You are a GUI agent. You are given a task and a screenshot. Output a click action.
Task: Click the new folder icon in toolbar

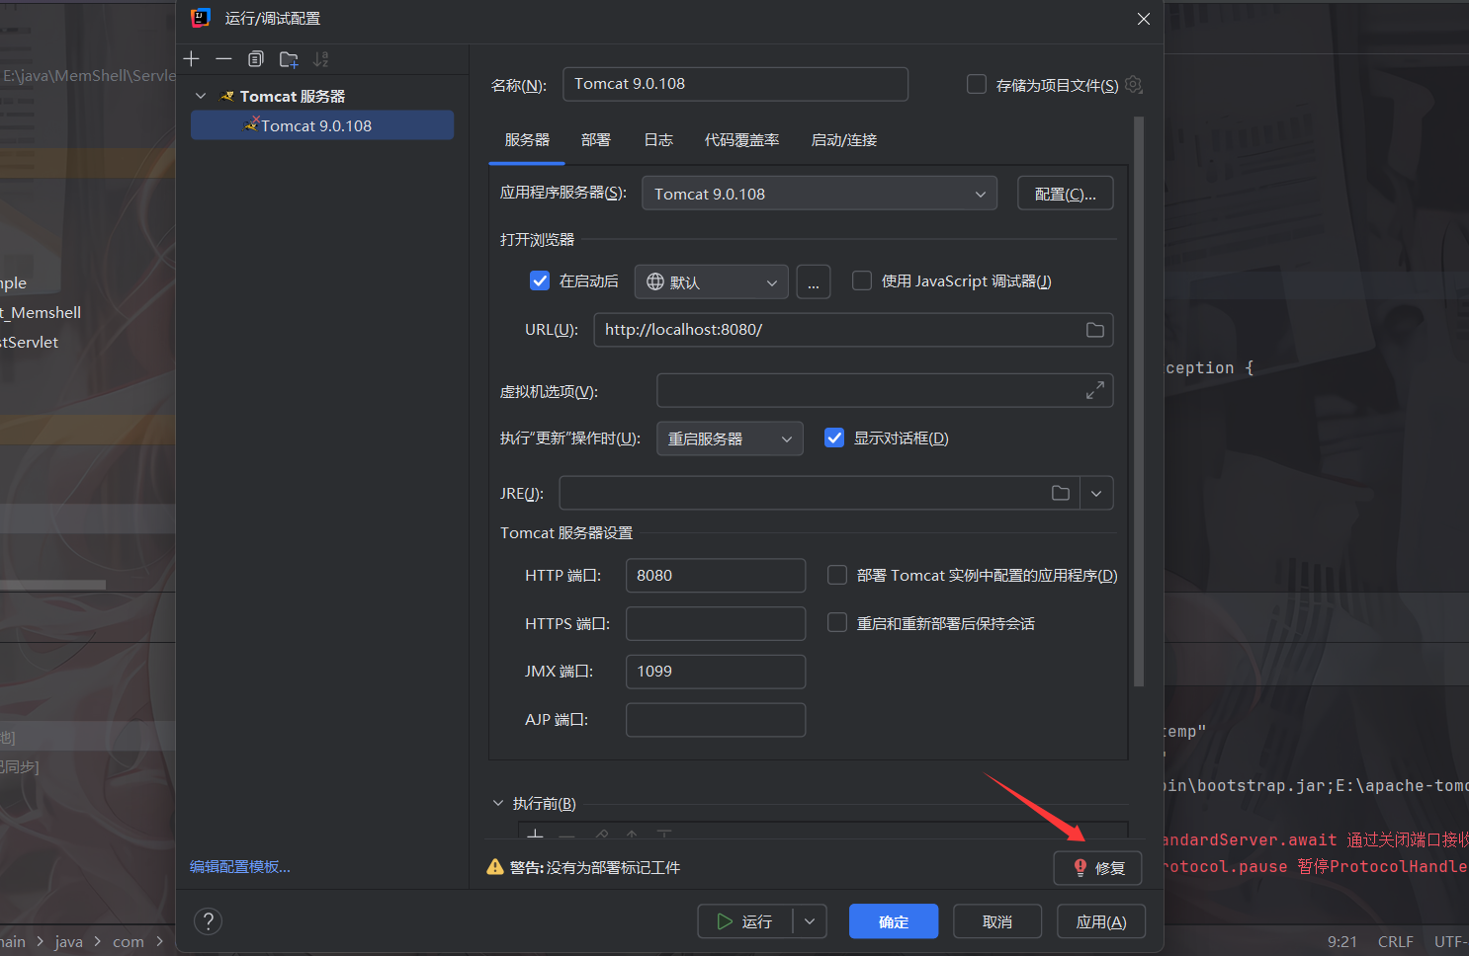pos(289,59)
